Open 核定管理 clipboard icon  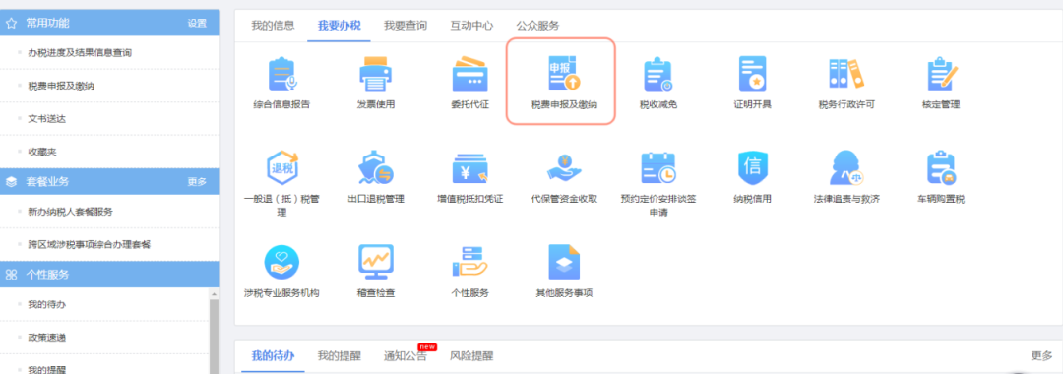(941, 75)
